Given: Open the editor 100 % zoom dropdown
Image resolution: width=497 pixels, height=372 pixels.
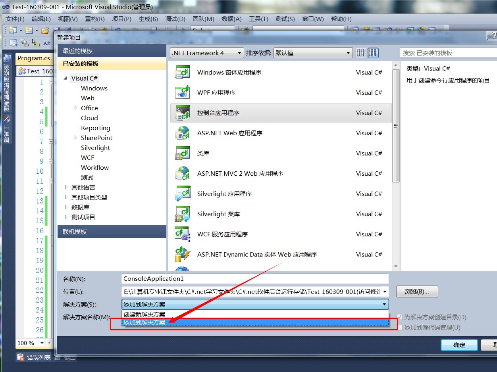Looking at the screenshot, I should 43,343.
